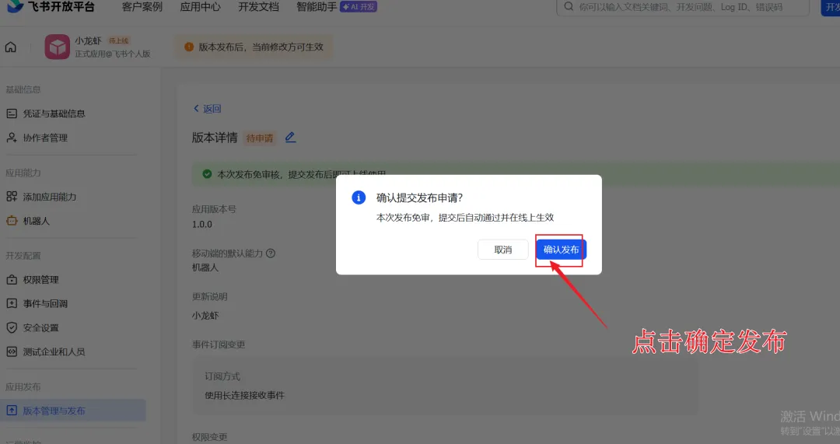Select 版本管理与发布 in the sidebar

tap(73, 411)
